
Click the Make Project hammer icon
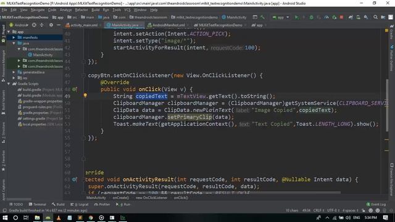[262, 17]
